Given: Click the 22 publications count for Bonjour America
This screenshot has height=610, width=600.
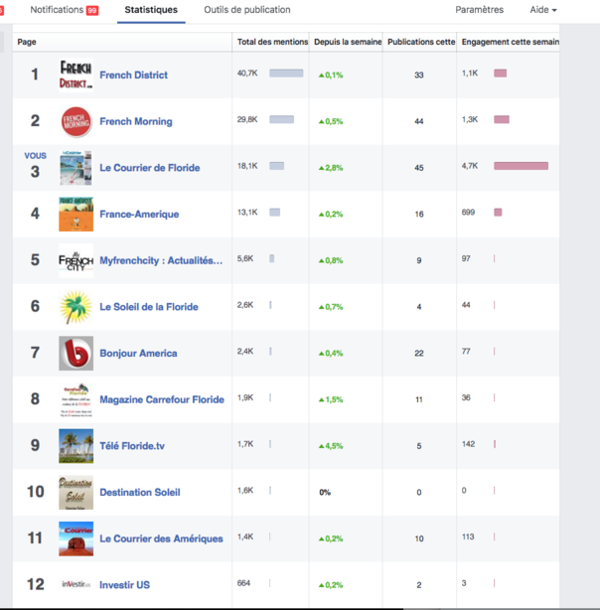Looking at the screenshot, I should [x=419, y=354].
